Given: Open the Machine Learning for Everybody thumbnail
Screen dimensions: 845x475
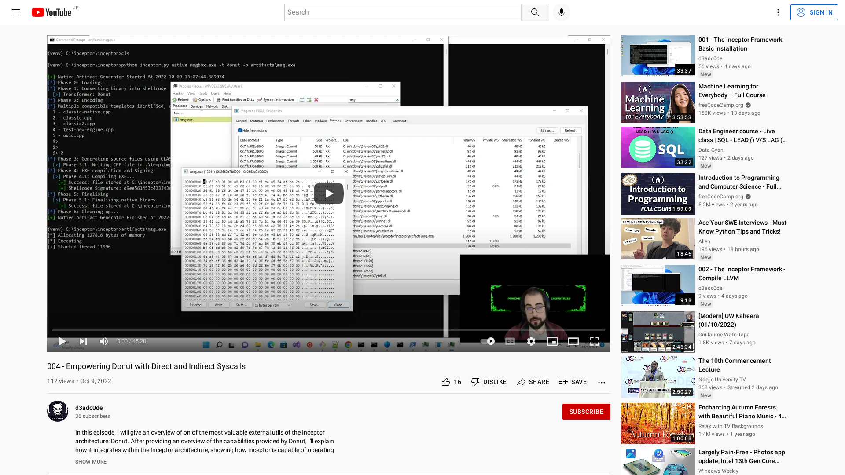Looking at the screenshot, I should tap(658, 102).
